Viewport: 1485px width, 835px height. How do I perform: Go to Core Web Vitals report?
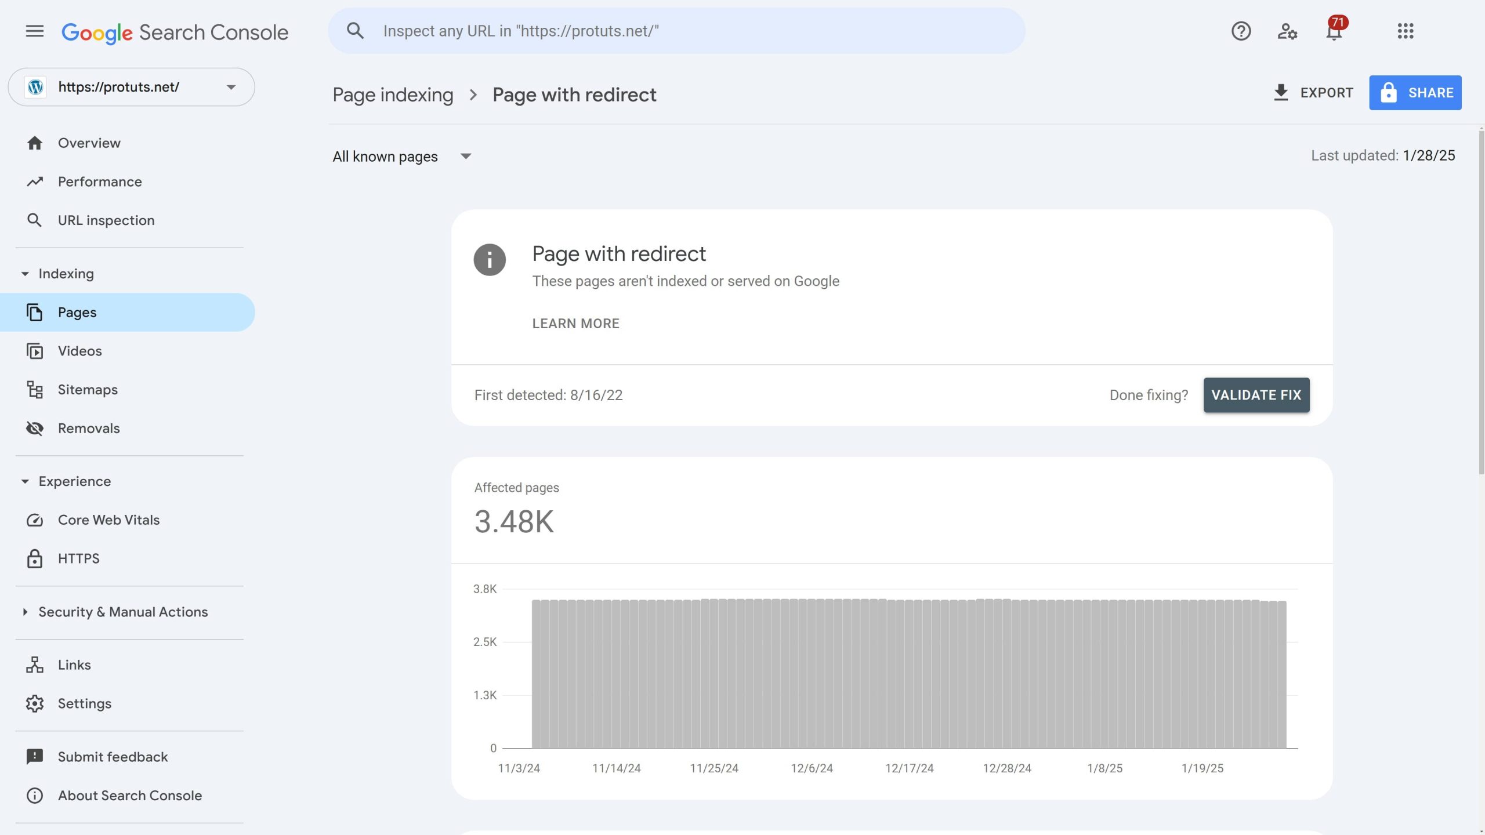108,520
